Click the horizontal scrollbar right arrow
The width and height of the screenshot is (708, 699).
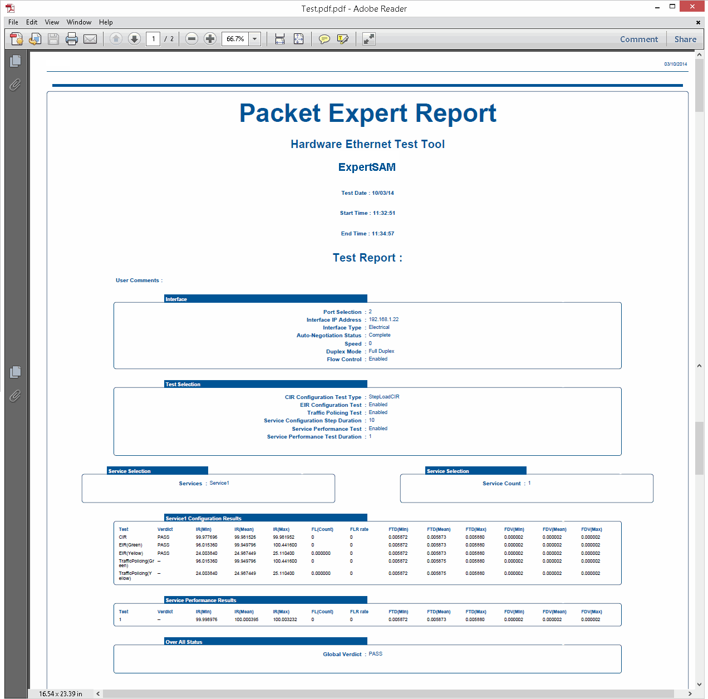(x=690, y=694)
